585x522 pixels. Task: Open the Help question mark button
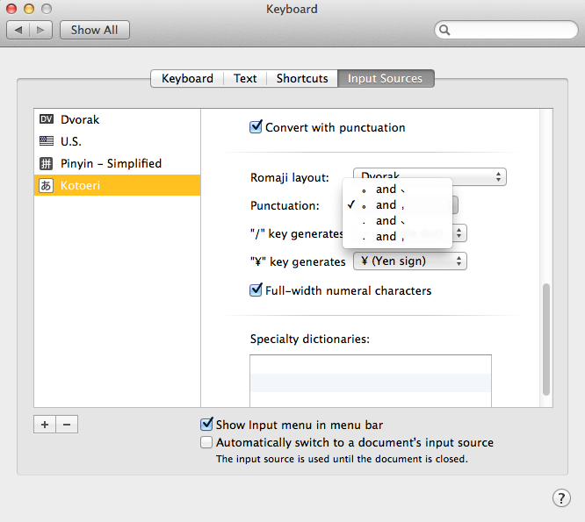(561, 498)
